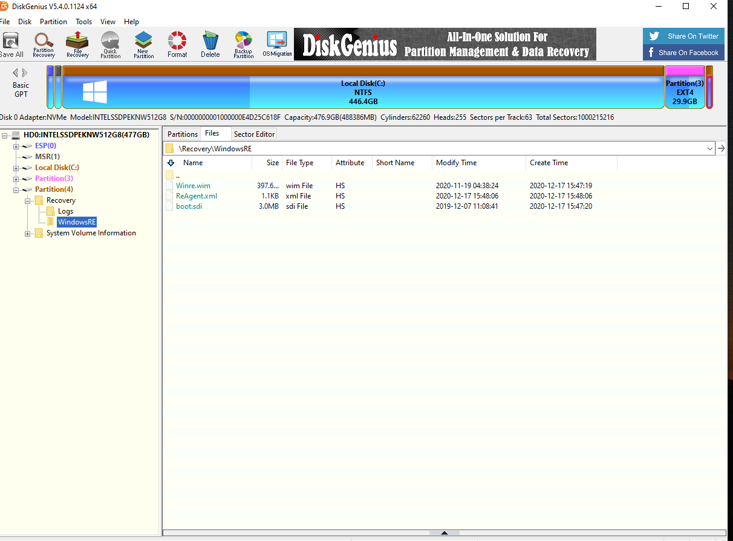The height and width of the screenshot is (541, 733).
Task: Sort files by Modify Time column
Action: click(479, 163)
